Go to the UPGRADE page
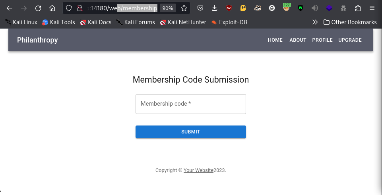Image resolution: width=382 pixels, height=195 pixels. pyautogui.click(x=350, y=40)
